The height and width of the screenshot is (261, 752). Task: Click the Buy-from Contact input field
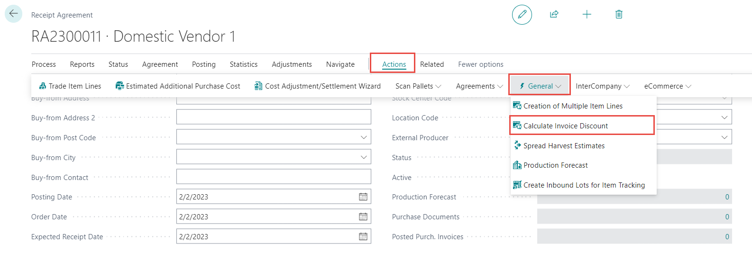click(x=274, y=177)
